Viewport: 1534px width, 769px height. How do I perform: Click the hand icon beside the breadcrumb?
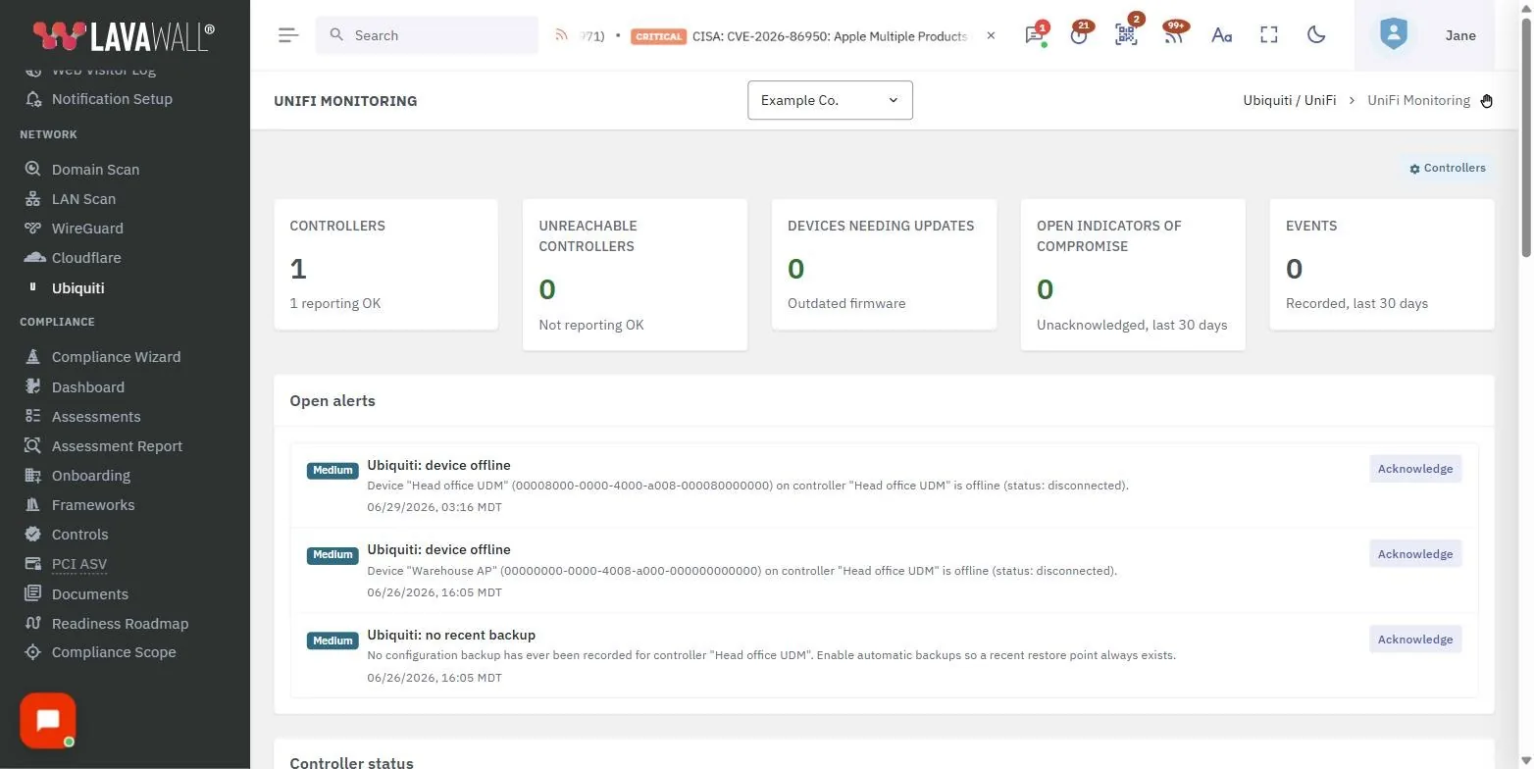coord(1487,100)
